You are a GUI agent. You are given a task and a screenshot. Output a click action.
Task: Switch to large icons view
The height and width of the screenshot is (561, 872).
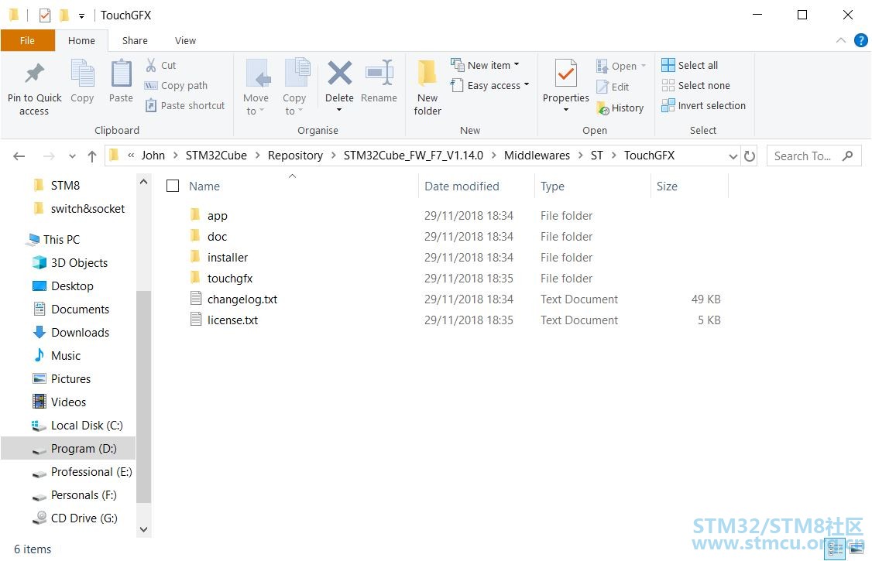point(857,549)
